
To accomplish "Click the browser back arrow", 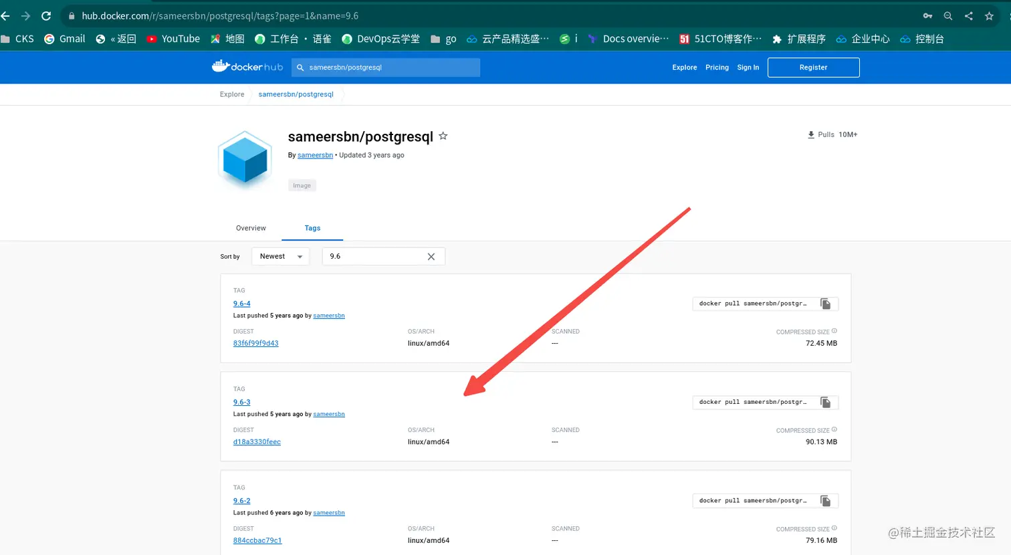I will click(5, 16).
